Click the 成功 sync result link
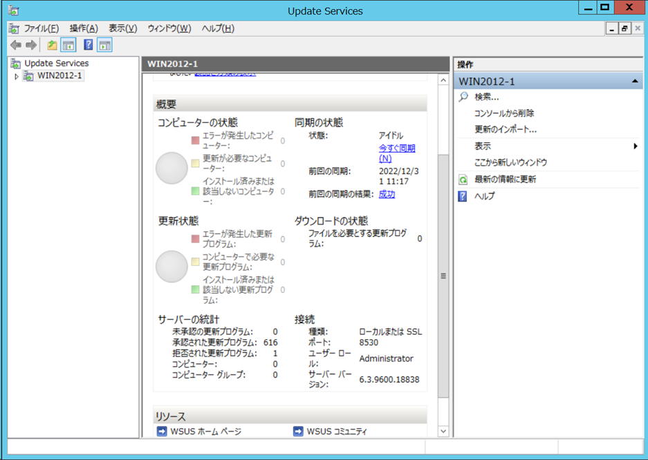 click(387, 194)
